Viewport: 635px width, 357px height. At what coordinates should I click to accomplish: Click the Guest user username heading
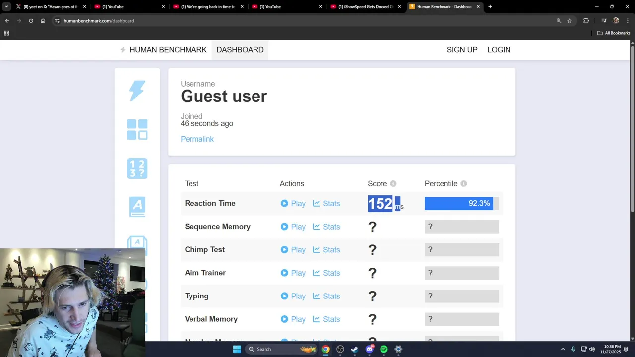tap(224, 96)
